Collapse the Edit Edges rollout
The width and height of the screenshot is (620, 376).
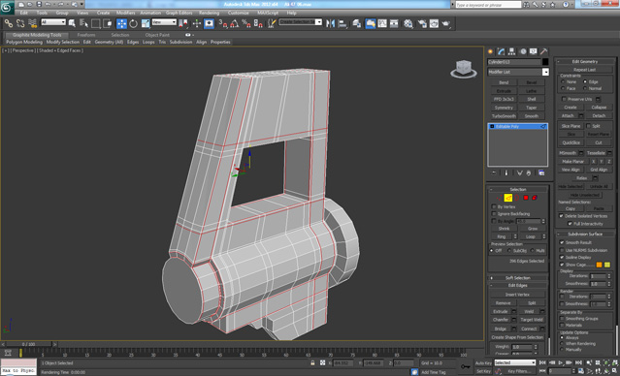(518, 285)
